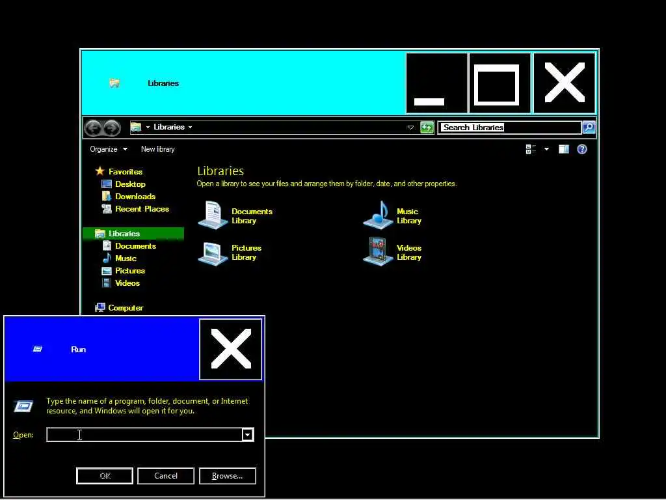
Task: Select Music under Libraries in sidebar
Action: (x=126, y=258)
